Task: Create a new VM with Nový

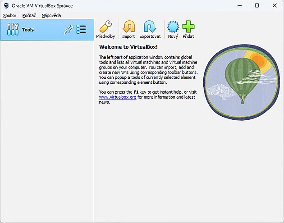Action: pos(173,30)
